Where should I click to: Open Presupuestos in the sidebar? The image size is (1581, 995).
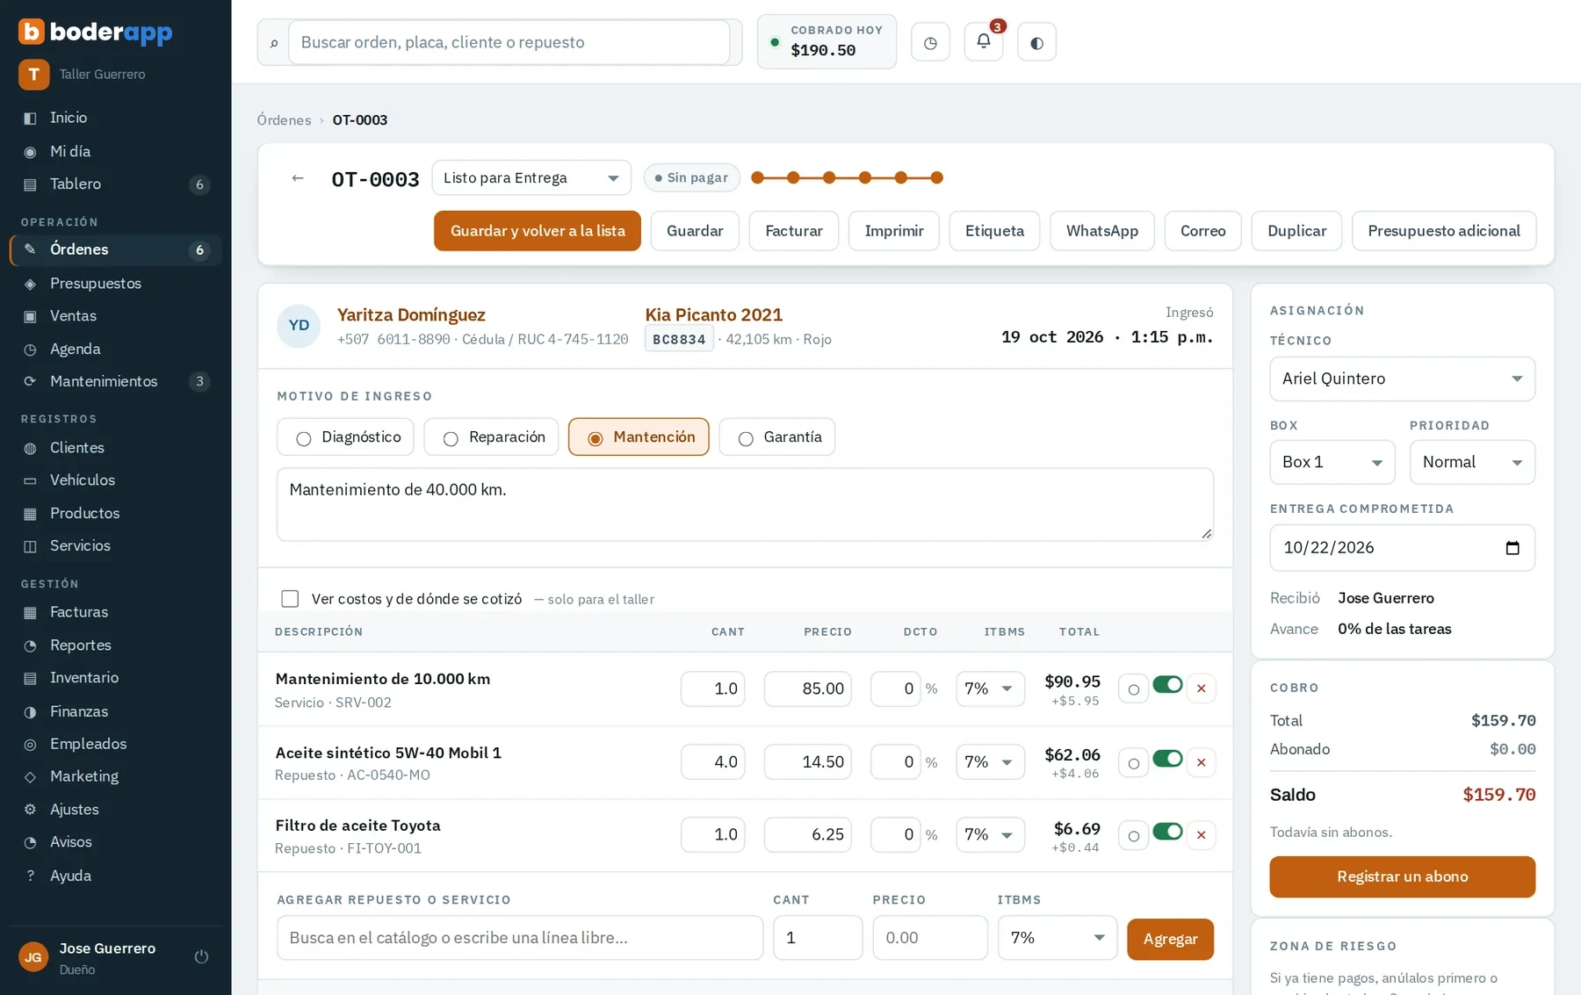click(116, 284)
